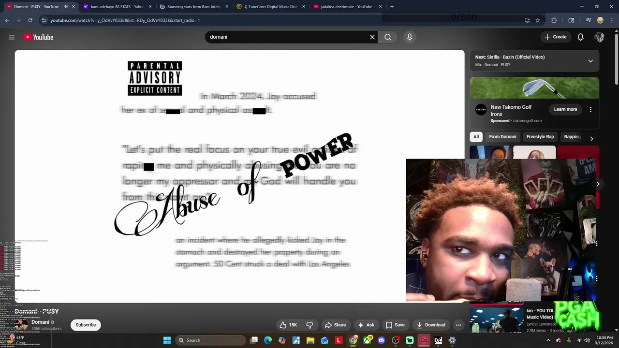The height and width of the screenshot is (348, 619).
Task: Open the Ian Lyrical Lemonade video thumbnail
Action: pyautogui.click(x=497, y=321)
